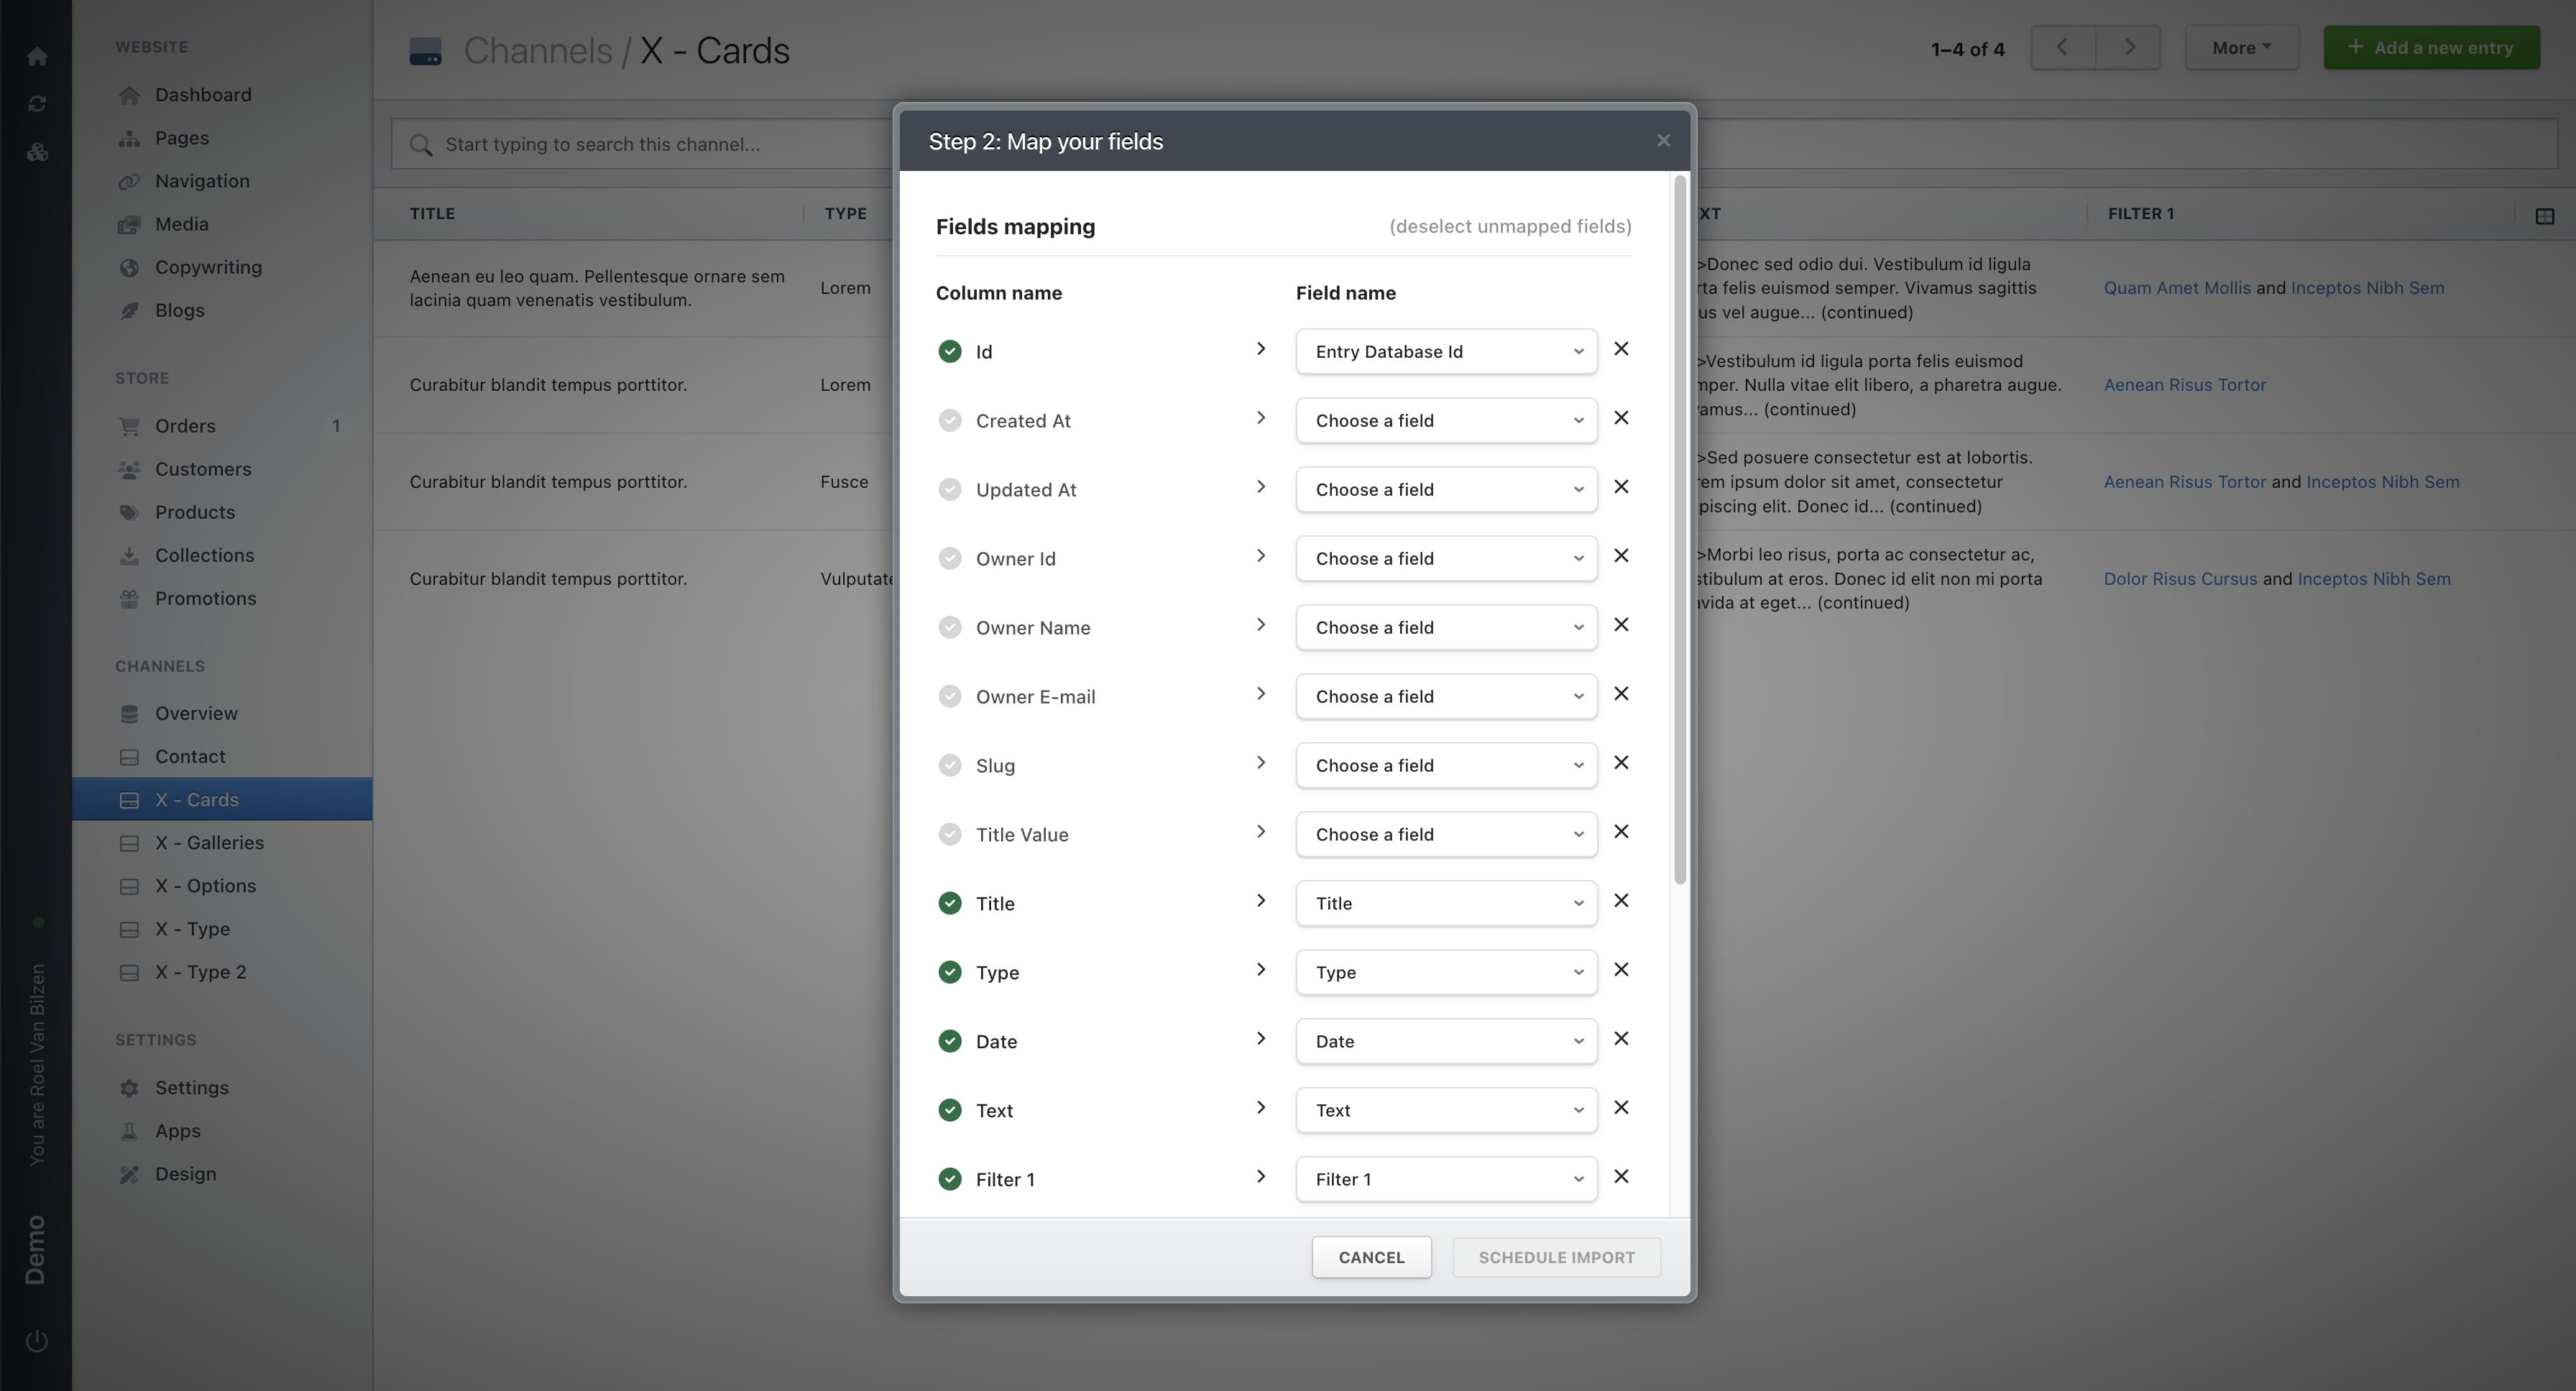The image size is (2576, 1391).
Task: Open the Dashboard menu item
Action: tap(201, 94)
